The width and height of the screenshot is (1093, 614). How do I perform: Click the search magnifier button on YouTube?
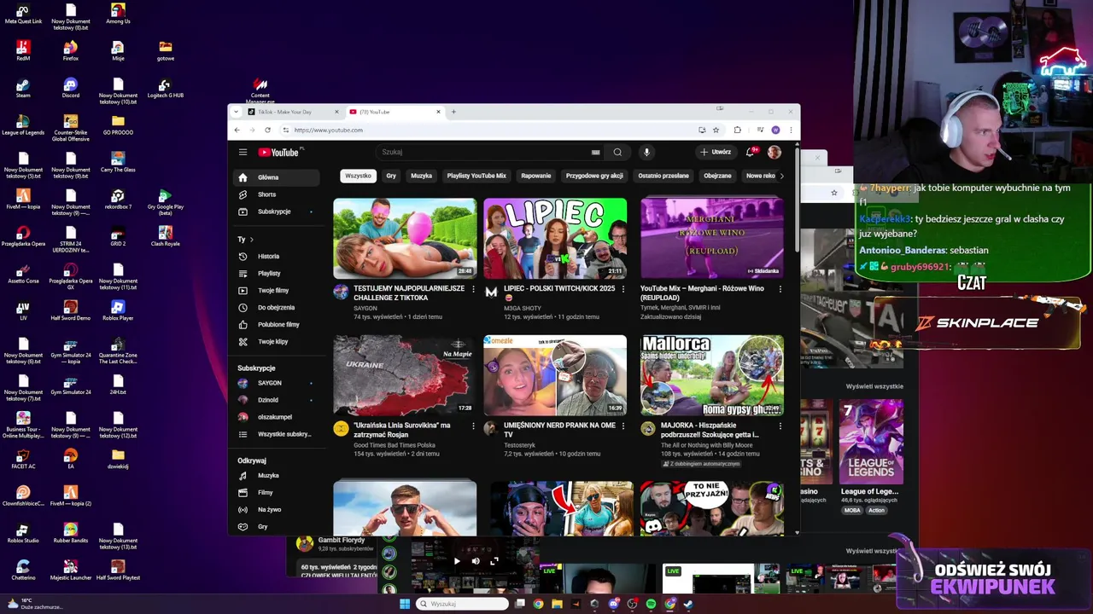click(x=617, y=153)
